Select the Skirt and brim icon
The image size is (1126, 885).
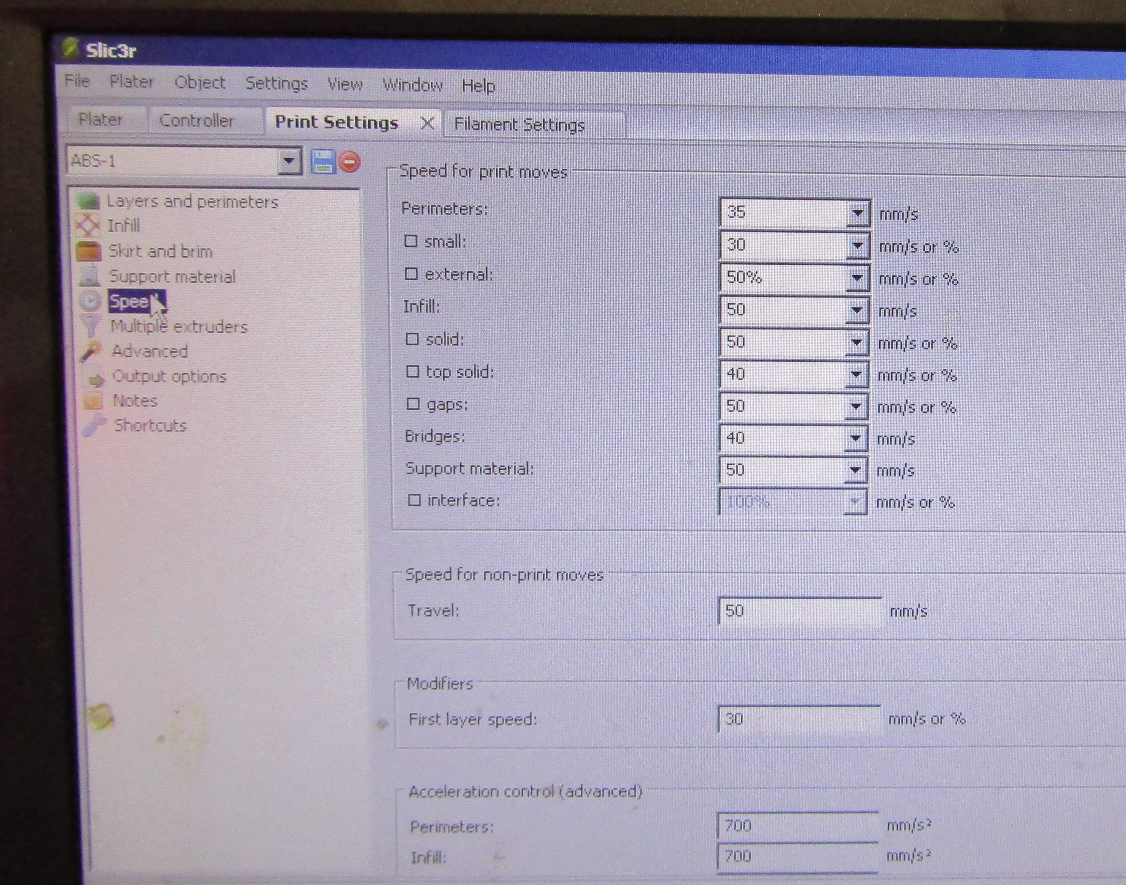pyautogui.click(x=88, y=251)
